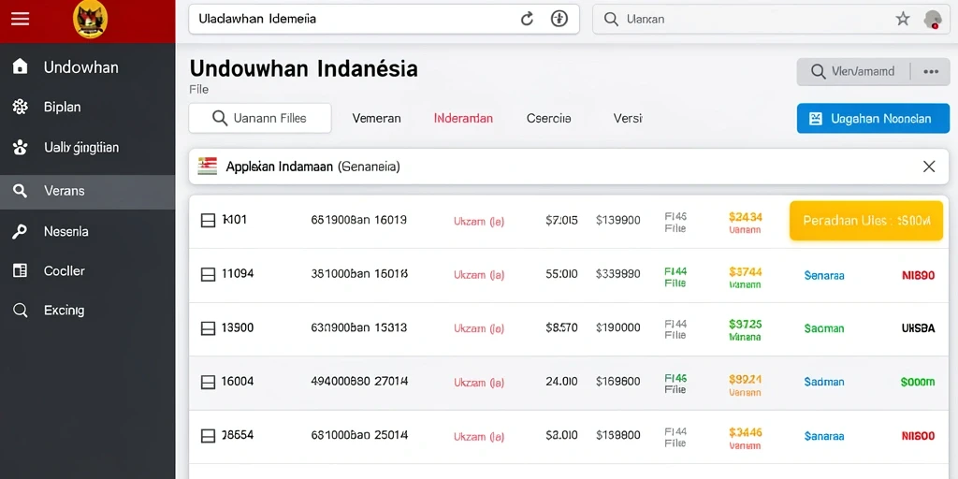Image resolution: width=958 pixels, height=479 pixels.
Task: Open Nesenla sidebar item
Action: click(x=87, y=232)
